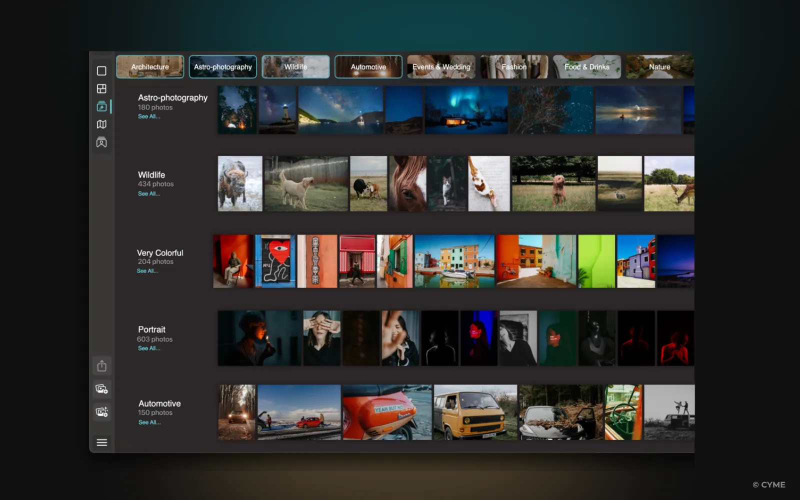This screenshot has height=500, width=800.
Task: Click the Portrait row title
Action: (x=151, y=329)
